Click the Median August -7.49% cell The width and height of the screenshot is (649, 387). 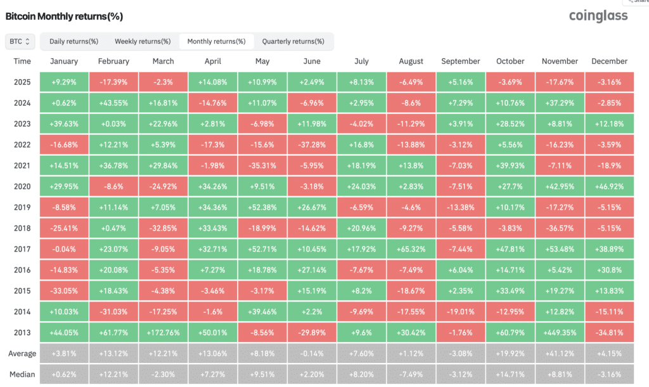tap(411, 374)
